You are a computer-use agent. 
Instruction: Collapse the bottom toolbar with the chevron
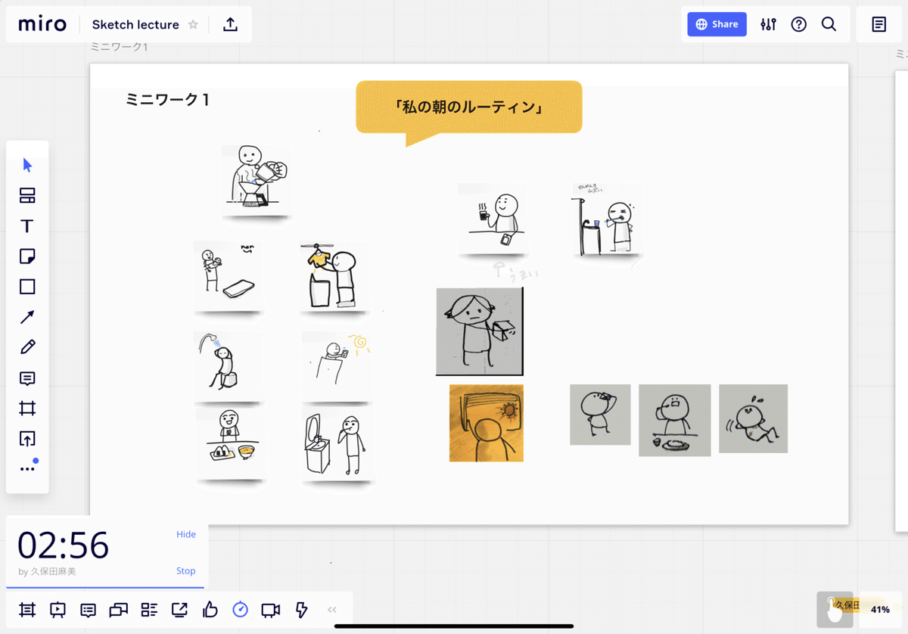[x=331, y=610]
